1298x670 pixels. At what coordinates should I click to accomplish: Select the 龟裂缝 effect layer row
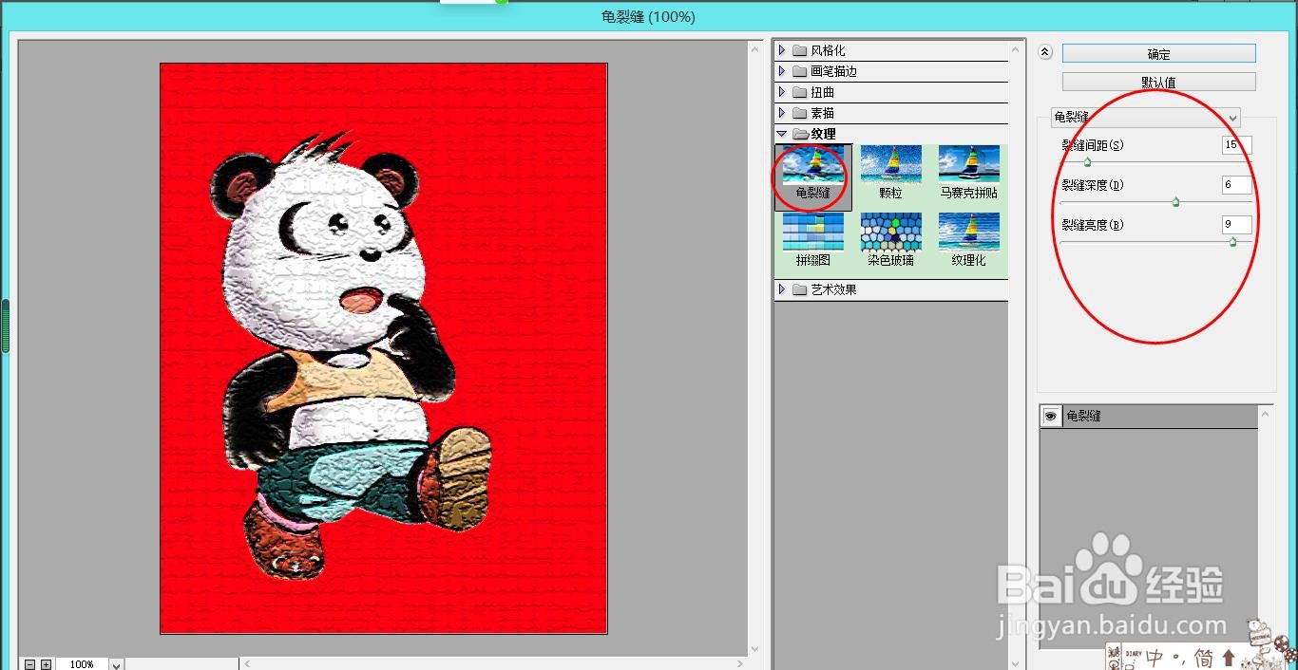tap(1149, 417)
